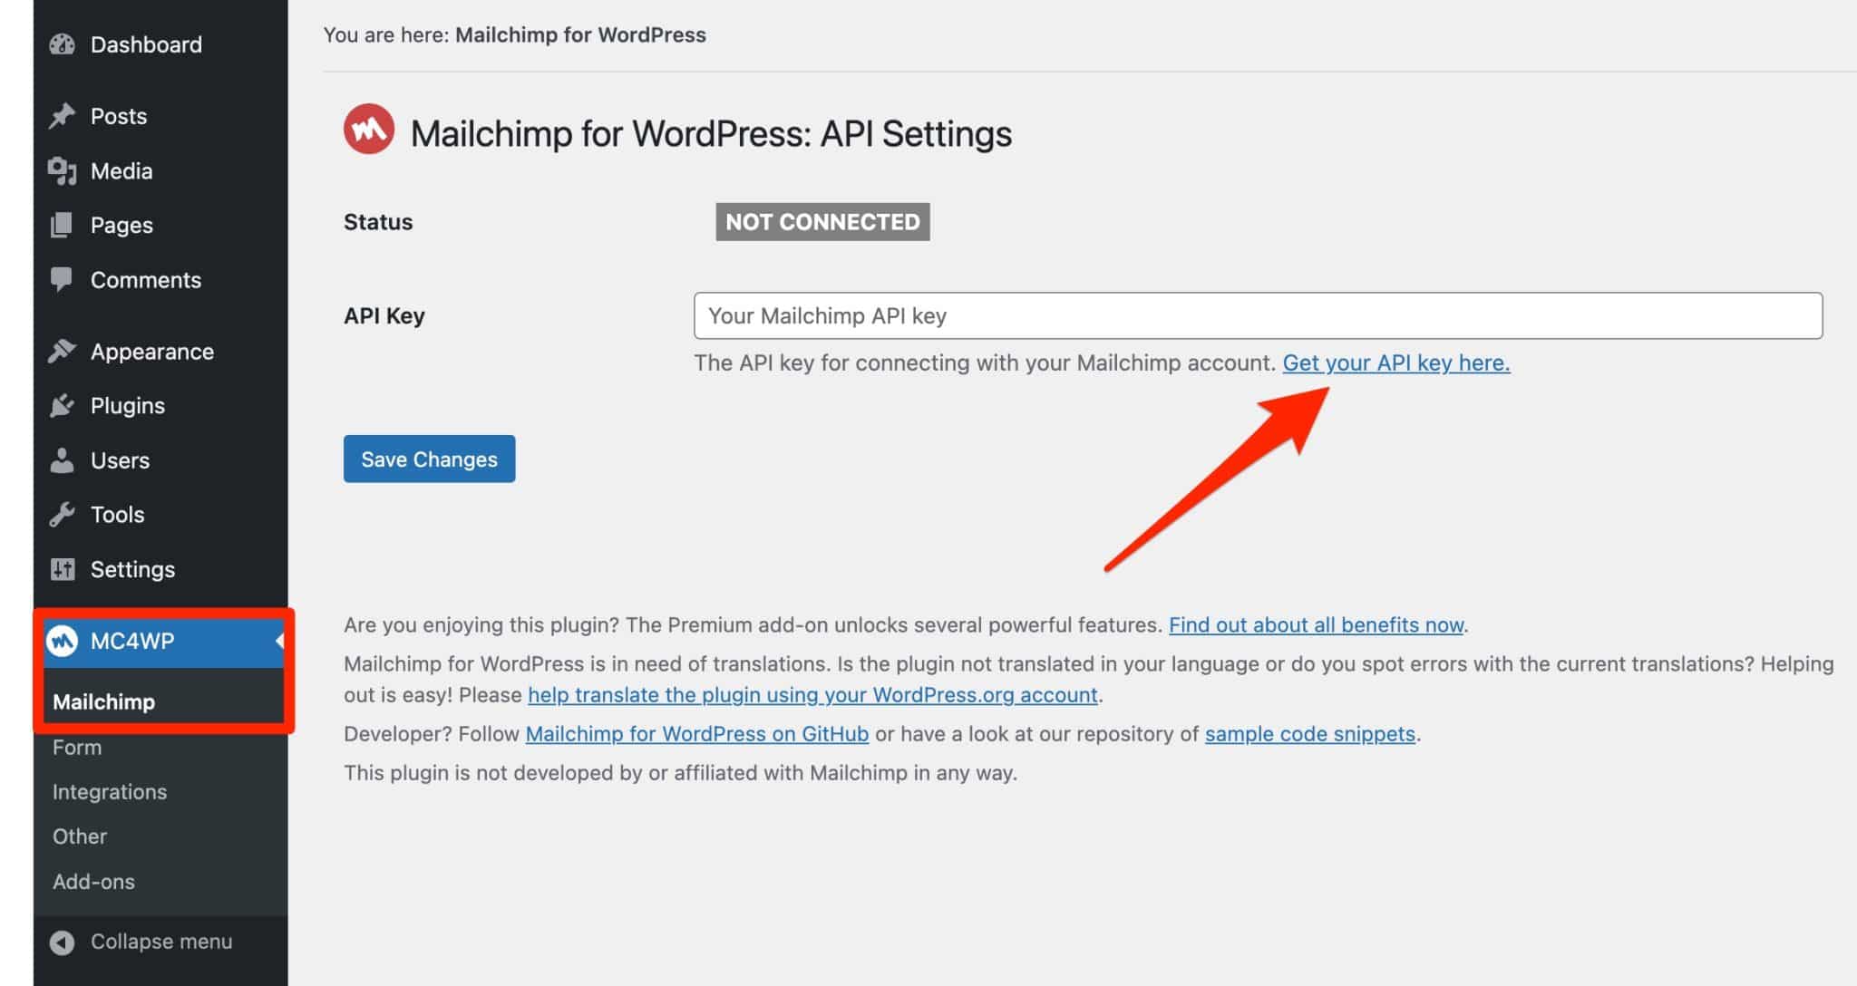
Task: Click the Tools wrench icon
Action: tap(62, 515)
